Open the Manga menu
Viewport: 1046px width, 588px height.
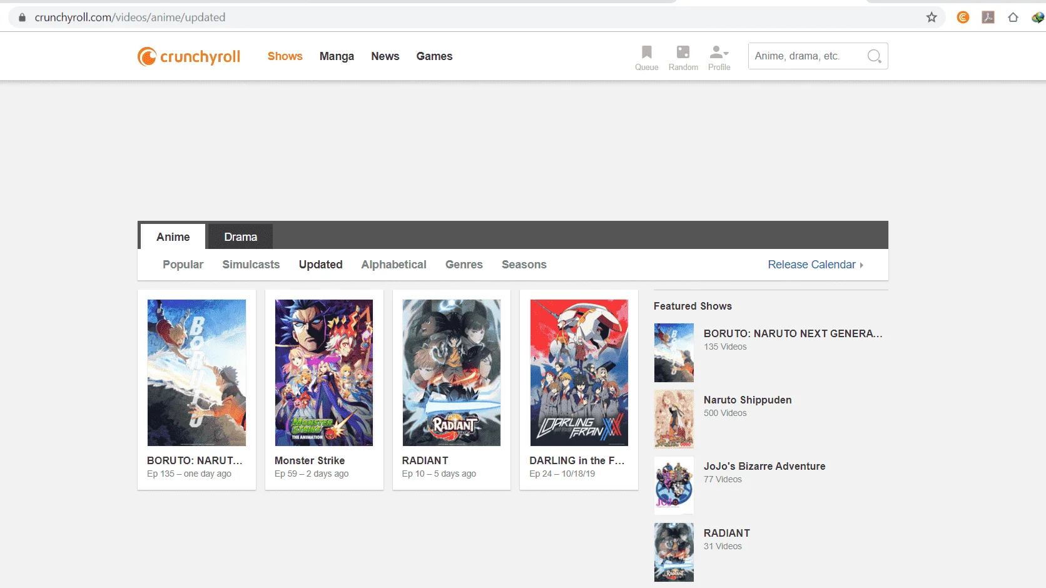coord(337,56)
